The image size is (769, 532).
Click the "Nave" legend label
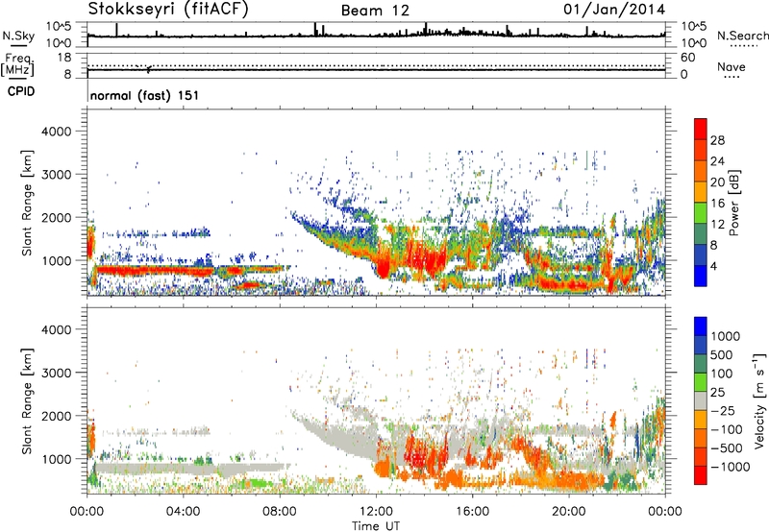[732, 66]
